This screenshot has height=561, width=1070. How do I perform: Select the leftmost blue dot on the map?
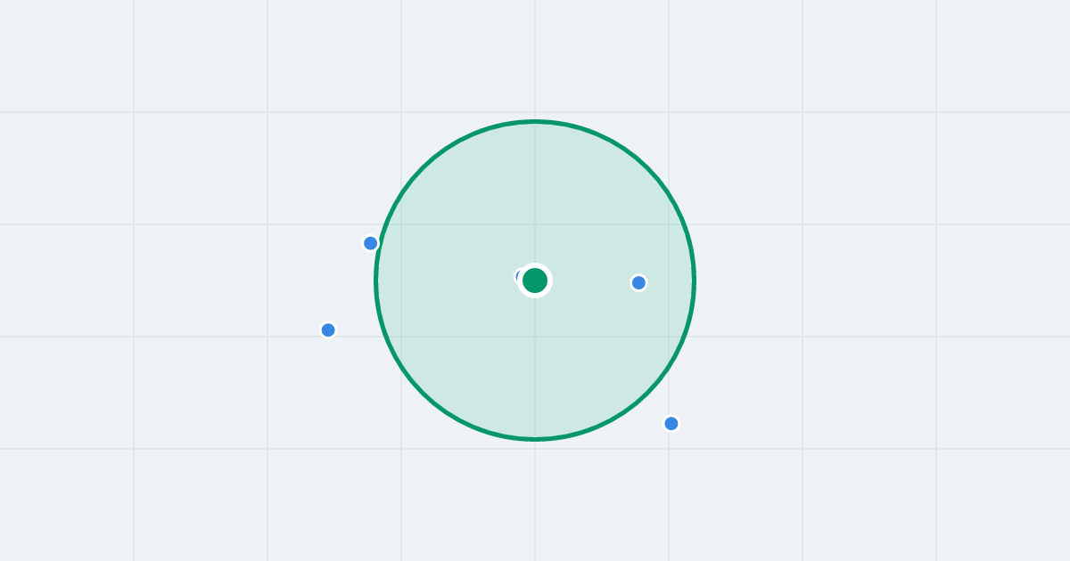point(328,330)
